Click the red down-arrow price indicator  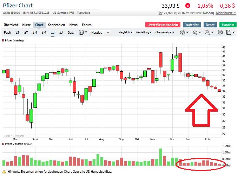pyautogui.click(x=188, y=6)
